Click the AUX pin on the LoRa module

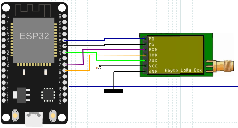145,61
